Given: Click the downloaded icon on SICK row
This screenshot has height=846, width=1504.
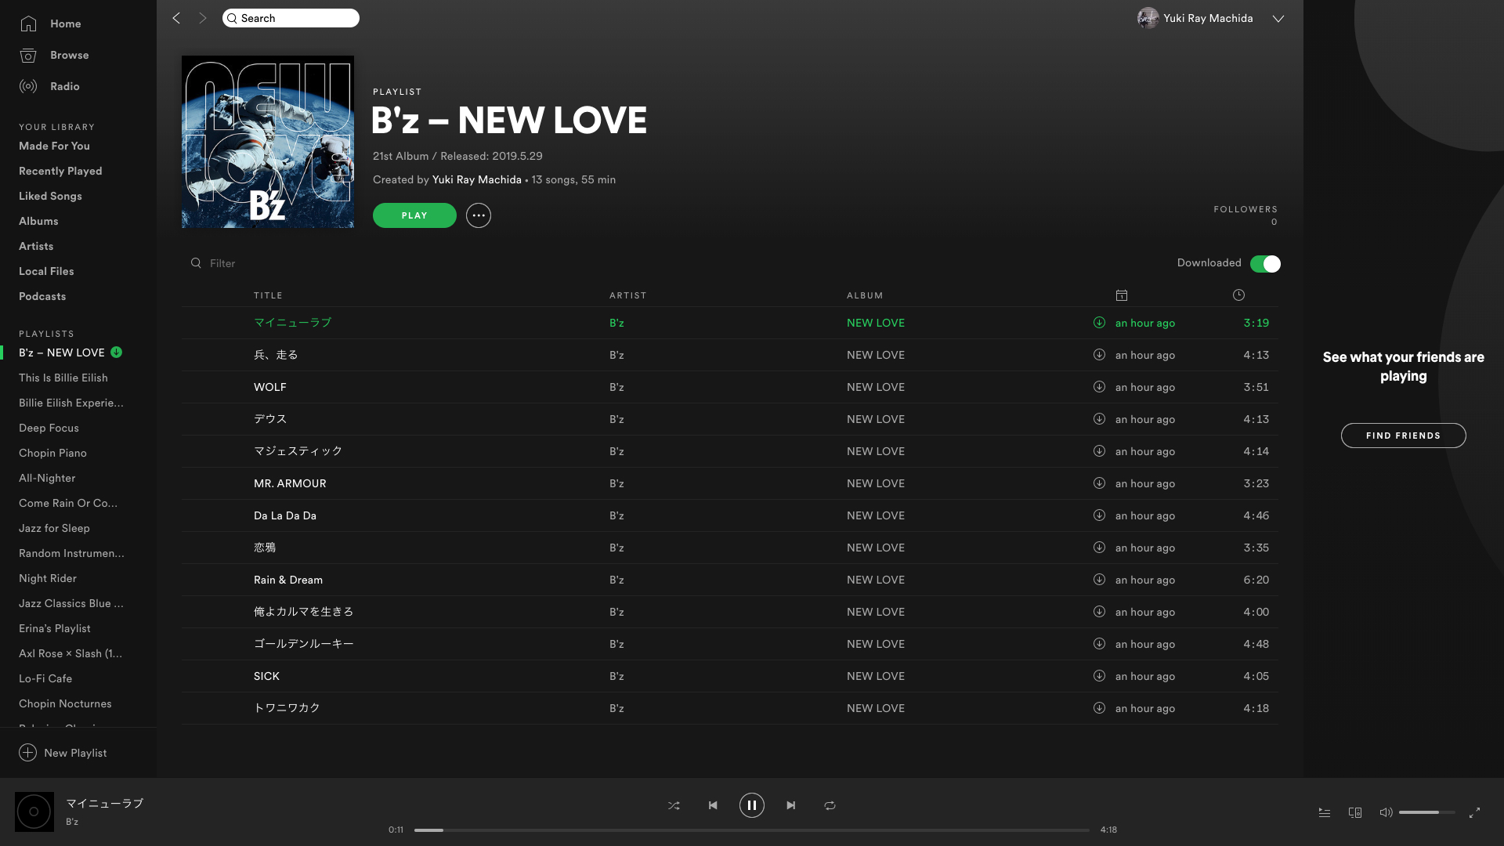Looking at the screenshot, I should tap(1099, 676).
